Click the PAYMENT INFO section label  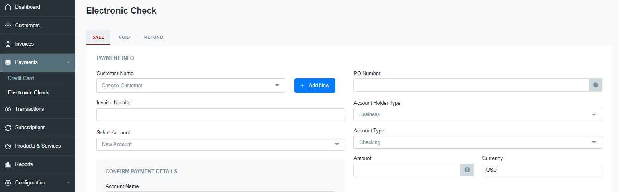(115, 58)
